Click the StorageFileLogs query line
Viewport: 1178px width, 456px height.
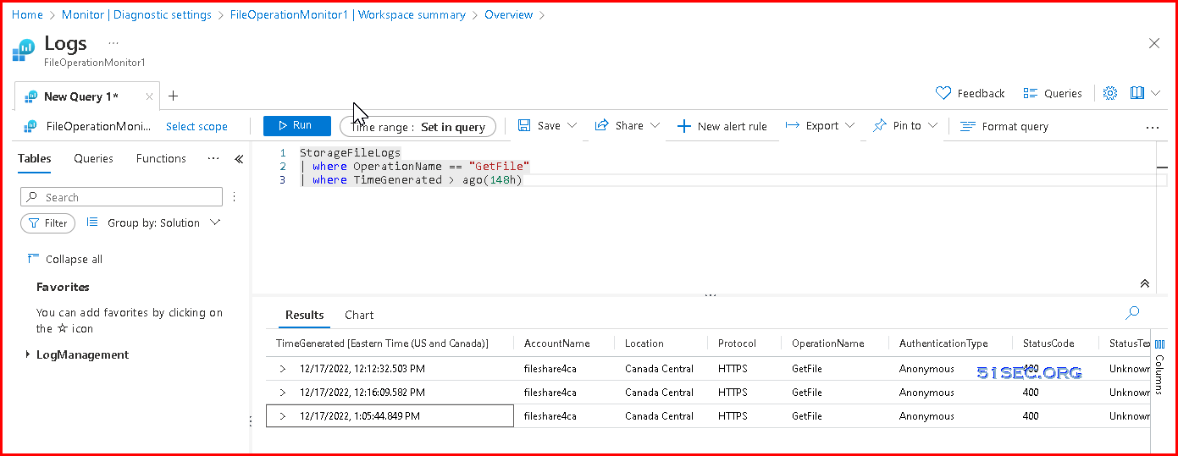350,153
